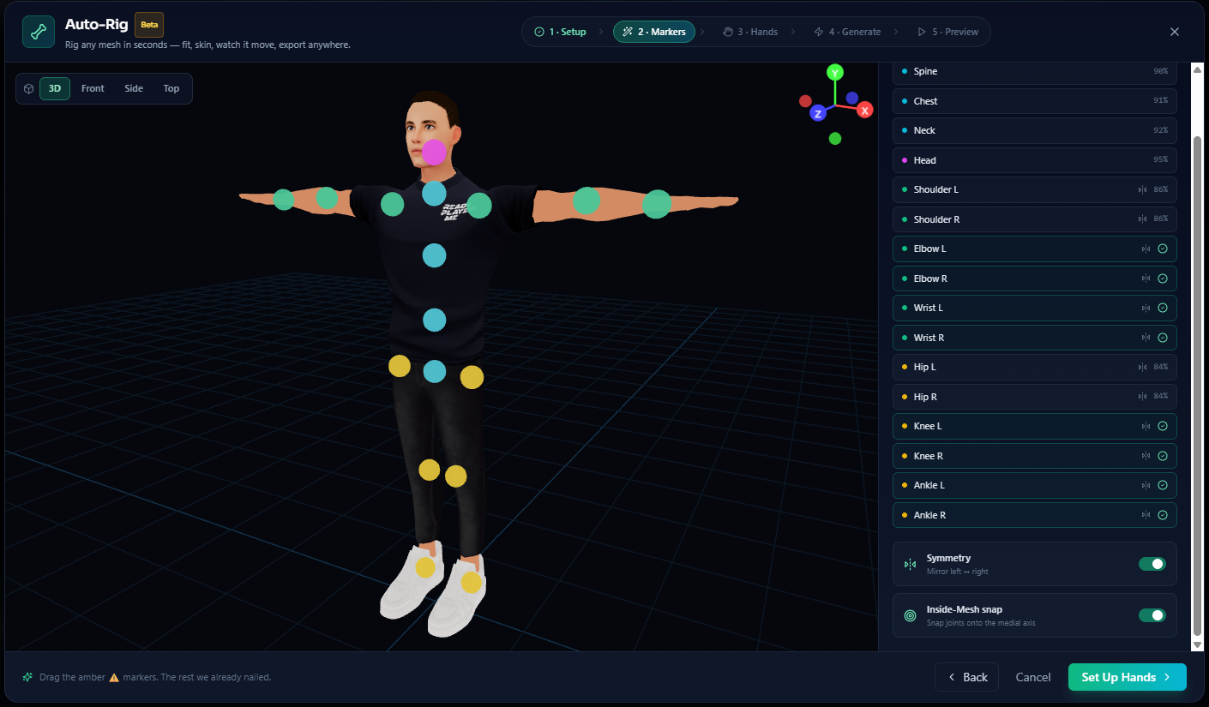Switch viewport to Side view

(134, 88)
